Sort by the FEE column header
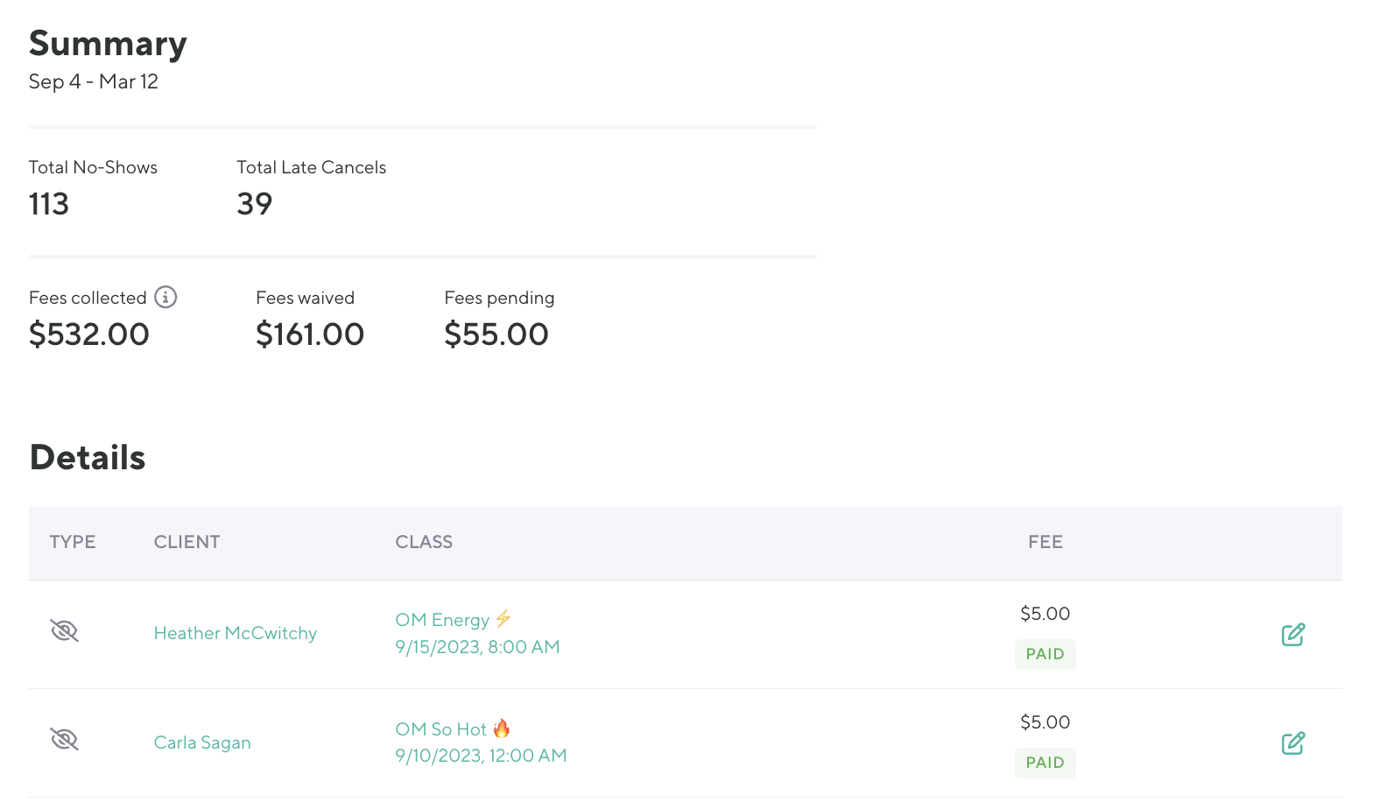Screen dimensions: 1394x809 1045,542
